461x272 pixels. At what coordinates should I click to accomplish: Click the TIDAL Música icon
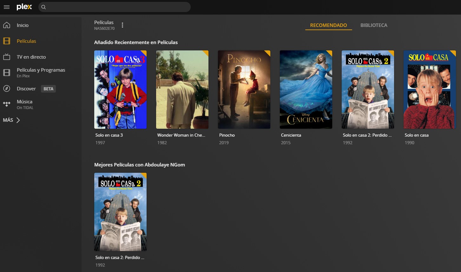coord(7,104)
